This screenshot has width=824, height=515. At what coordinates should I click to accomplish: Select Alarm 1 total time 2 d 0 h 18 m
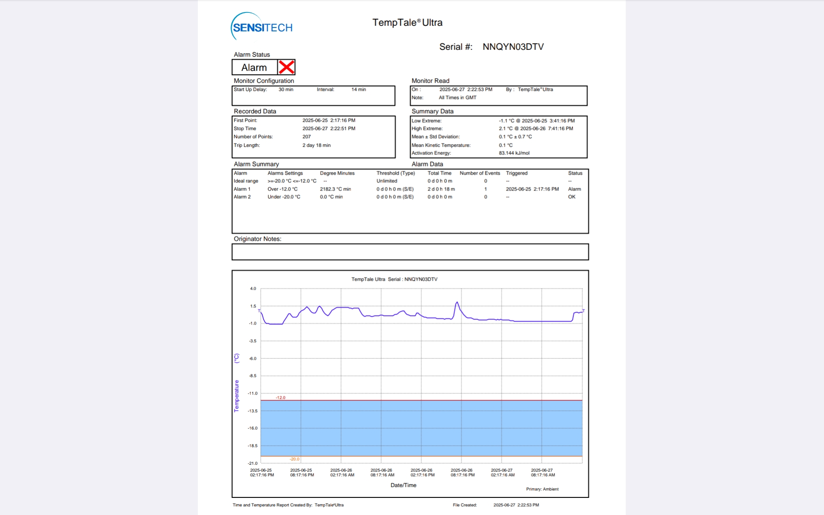pos(441,189)
